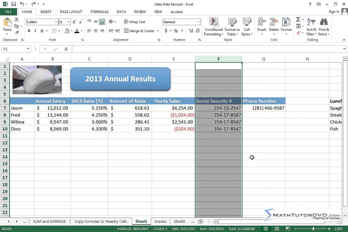Click the Clear eraser icon
348x232 pixels.
[298, 33]
